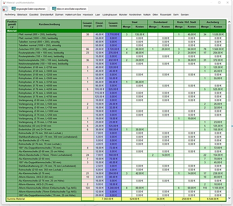Select the Gesamtkosten cell showing 1.710,00 €
The image size is (233, 206).
pyautogui.click(x=113, y=34)
